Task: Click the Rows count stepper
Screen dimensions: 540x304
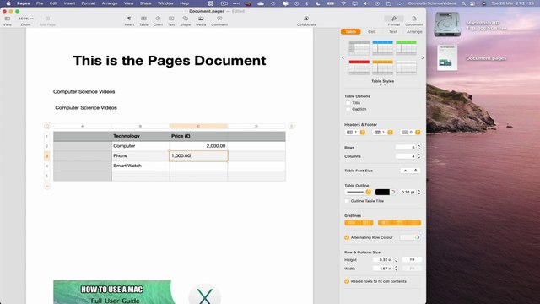Action: point(418,148)
